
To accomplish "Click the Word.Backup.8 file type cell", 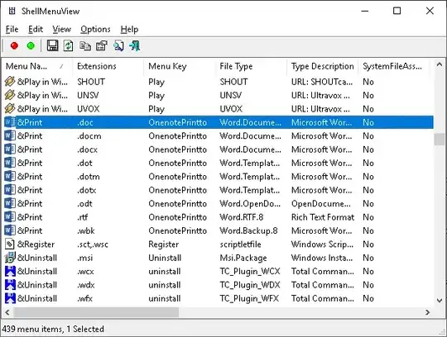I will coord(248,230).
